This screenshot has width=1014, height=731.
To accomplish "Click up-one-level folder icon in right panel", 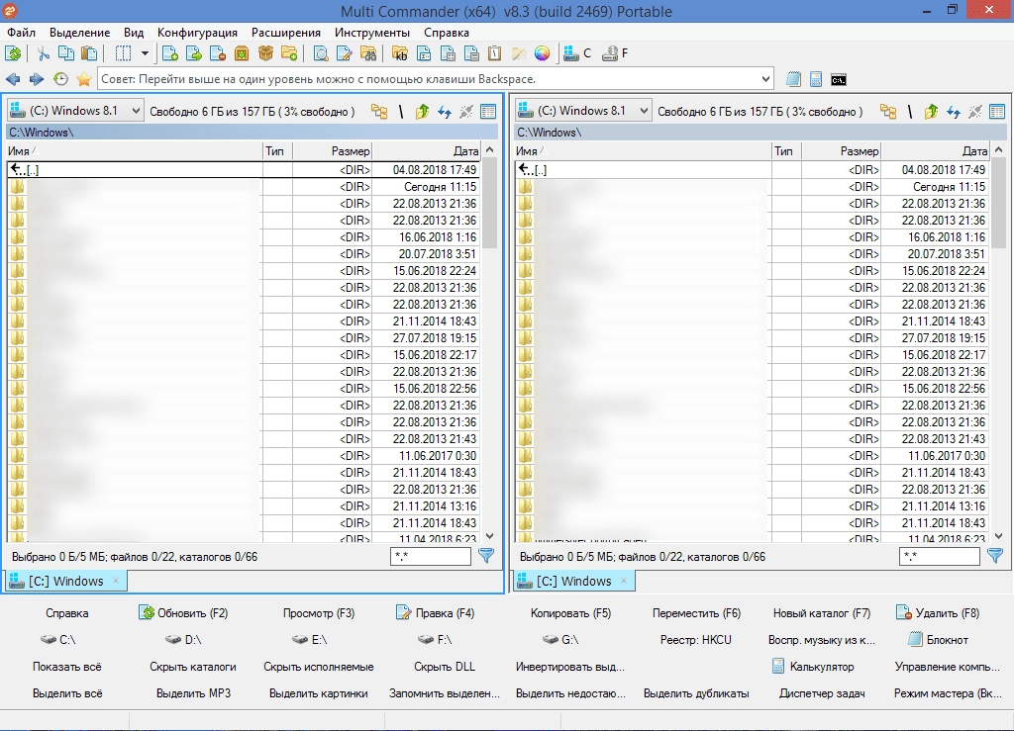I will tap(931, 112).
